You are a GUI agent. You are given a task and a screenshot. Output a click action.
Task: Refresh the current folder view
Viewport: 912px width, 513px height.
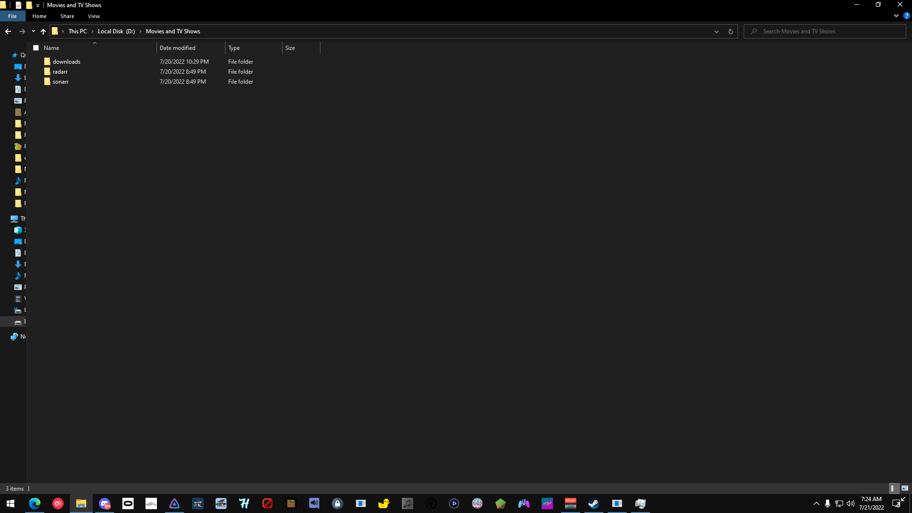(730, 31)
